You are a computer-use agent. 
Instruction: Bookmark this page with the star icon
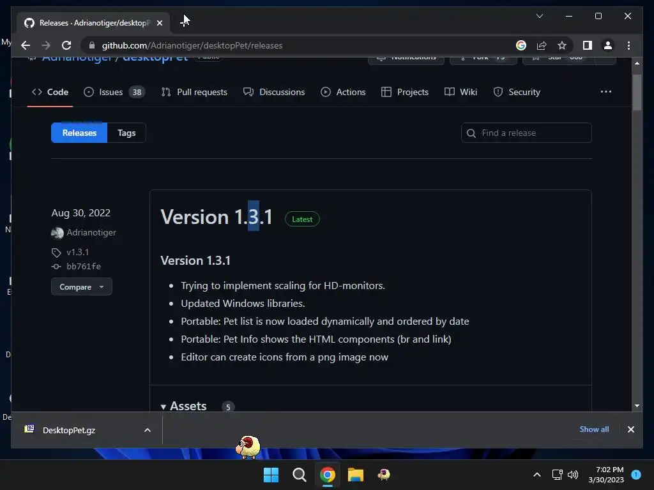pyautogui.click(x=562, y=45)
